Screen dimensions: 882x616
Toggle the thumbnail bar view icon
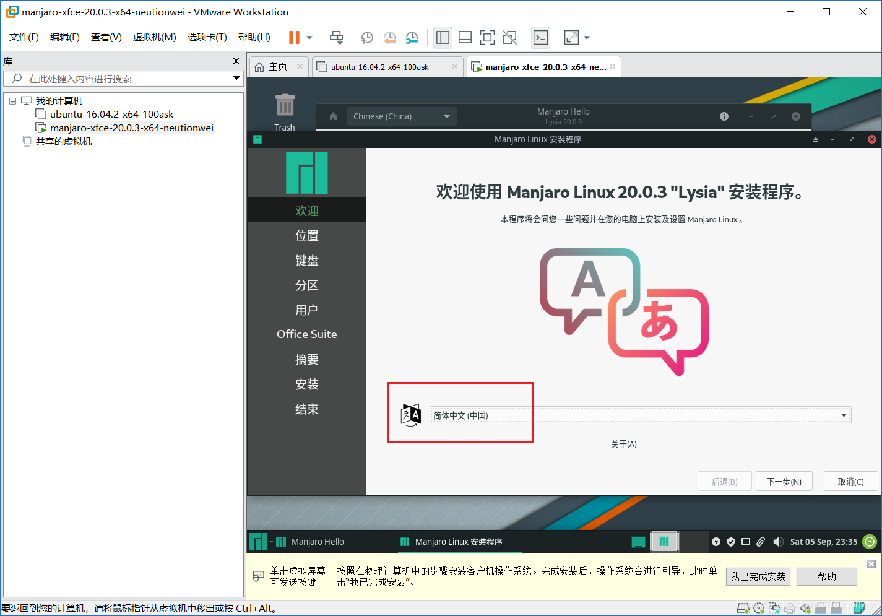point(465,38)
